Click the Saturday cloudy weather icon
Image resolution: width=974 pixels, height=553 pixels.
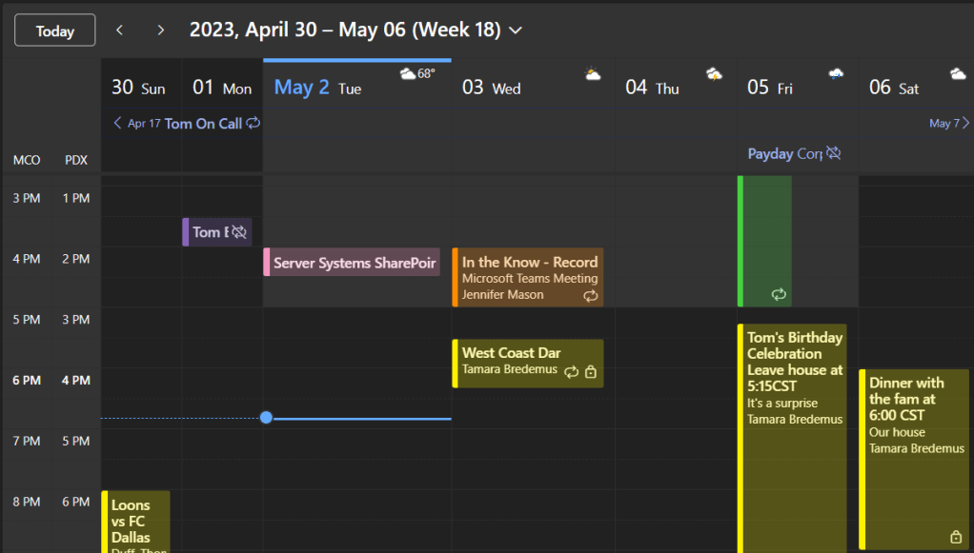click(958, 74)
